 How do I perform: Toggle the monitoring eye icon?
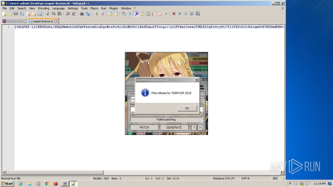tap(166, 14)
